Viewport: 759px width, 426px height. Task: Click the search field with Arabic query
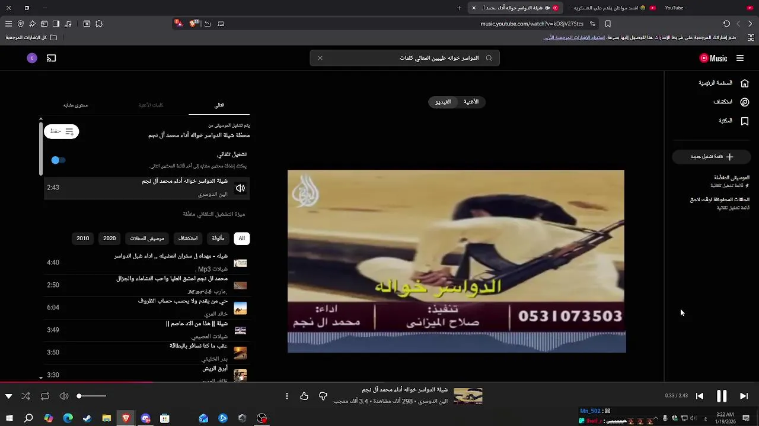(405, 58)
